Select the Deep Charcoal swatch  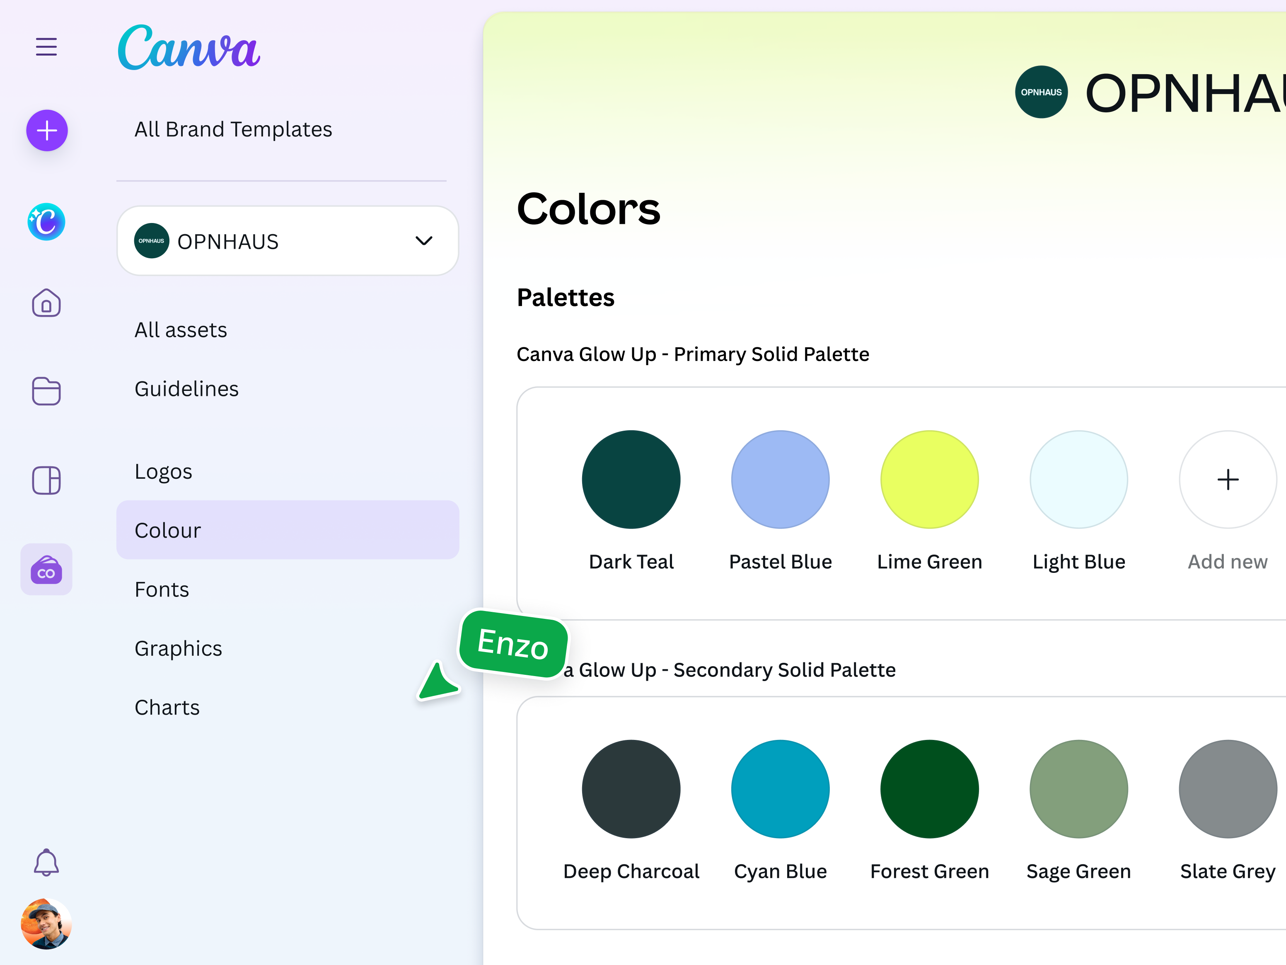(631, 789)
